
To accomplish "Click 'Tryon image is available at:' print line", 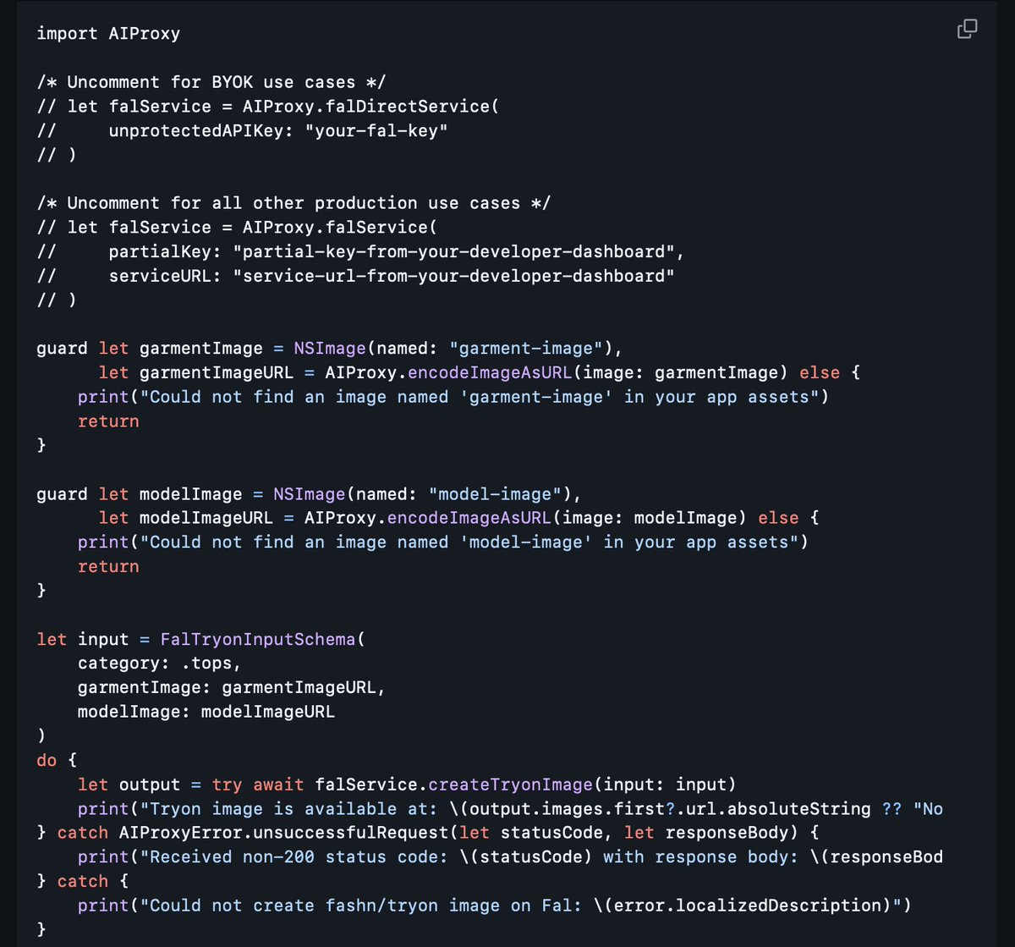I will tap(510, 809).
